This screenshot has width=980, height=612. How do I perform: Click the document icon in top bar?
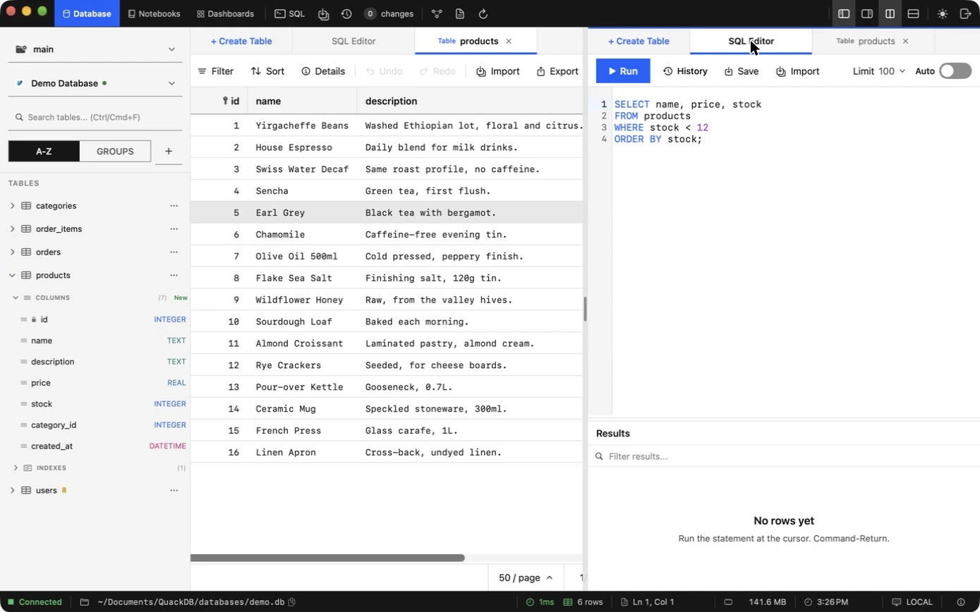[x=460, y=13]
